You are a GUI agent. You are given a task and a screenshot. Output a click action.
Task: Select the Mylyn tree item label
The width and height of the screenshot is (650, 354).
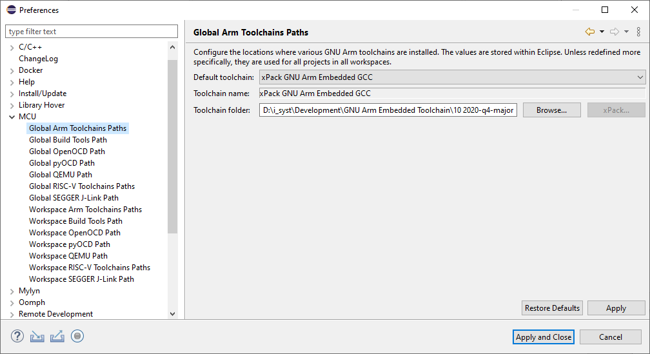coord(29,291)
